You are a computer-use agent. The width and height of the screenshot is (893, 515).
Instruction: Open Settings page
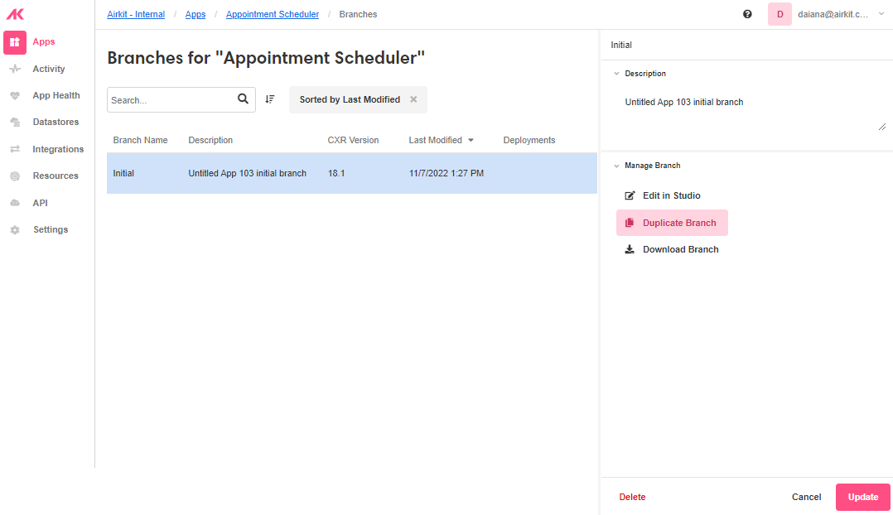tap(50, 230)
